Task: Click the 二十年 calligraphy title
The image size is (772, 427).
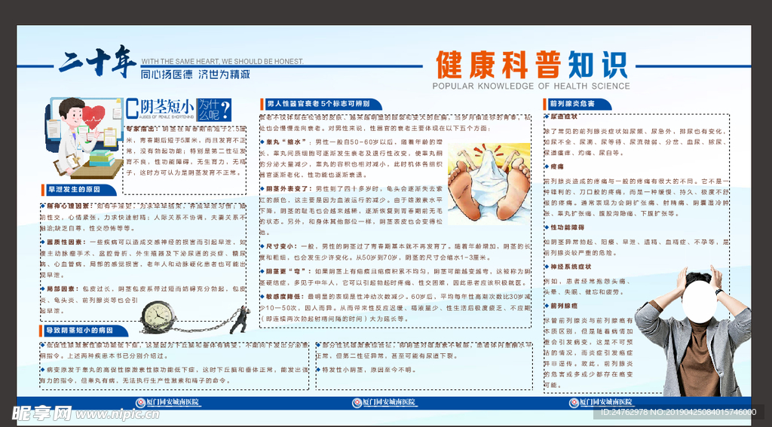Action: (98, 62)
